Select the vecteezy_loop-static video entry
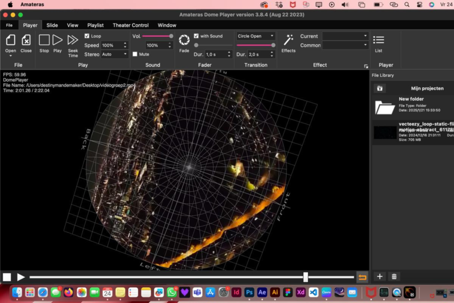This screenshot has width=454, height=303. pyautogui.click(x=413, y=132)
